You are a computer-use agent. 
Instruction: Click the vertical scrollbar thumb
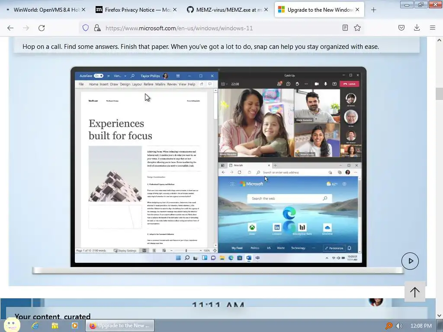[x=439, y=94]
